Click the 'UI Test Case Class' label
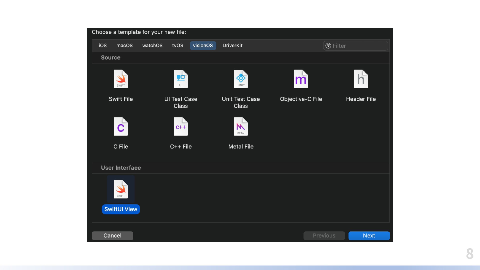The width and height of the screenshot is (480, 270). click(181, 102)
